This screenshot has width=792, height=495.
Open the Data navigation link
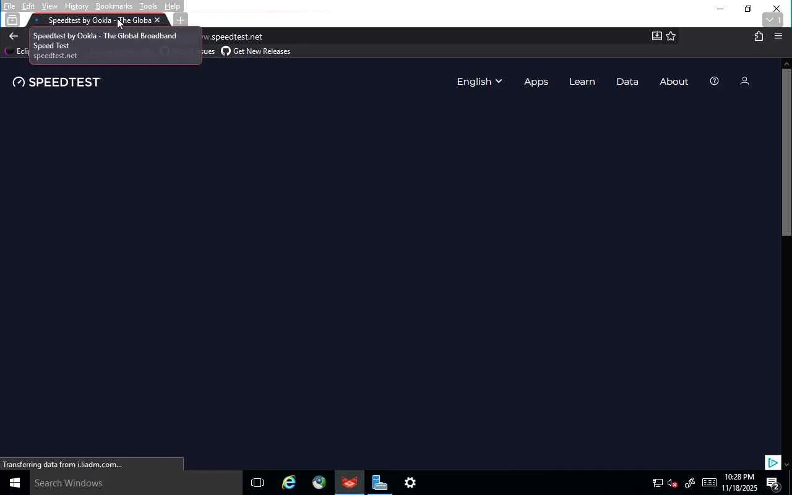627,82
